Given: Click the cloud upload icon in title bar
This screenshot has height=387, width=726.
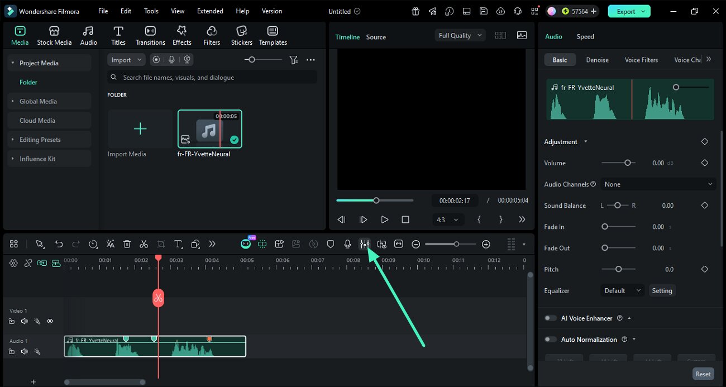Looking at the screenshot, I should [500, 11].
